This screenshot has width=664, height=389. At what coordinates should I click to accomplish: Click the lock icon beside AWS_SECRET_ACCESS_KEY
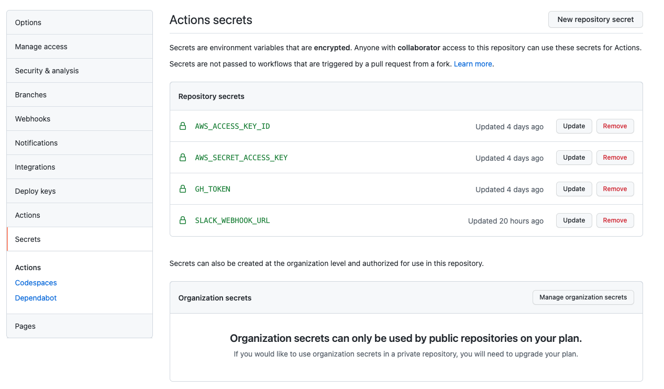(x=182, y=158)
